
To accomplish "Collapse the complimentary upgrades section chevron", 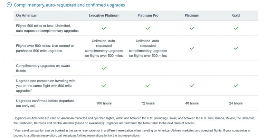I will click(x=9, y=5).
